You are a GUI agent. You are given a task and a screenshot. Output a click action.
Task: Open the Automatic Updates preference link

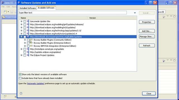coord(36,83)
